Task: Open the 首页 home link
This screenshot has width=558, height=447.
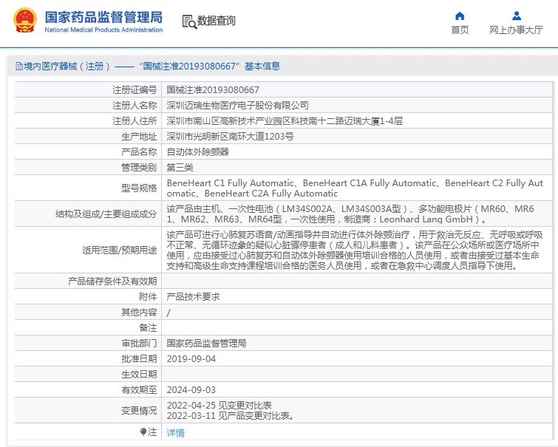Action: point(460,30)
